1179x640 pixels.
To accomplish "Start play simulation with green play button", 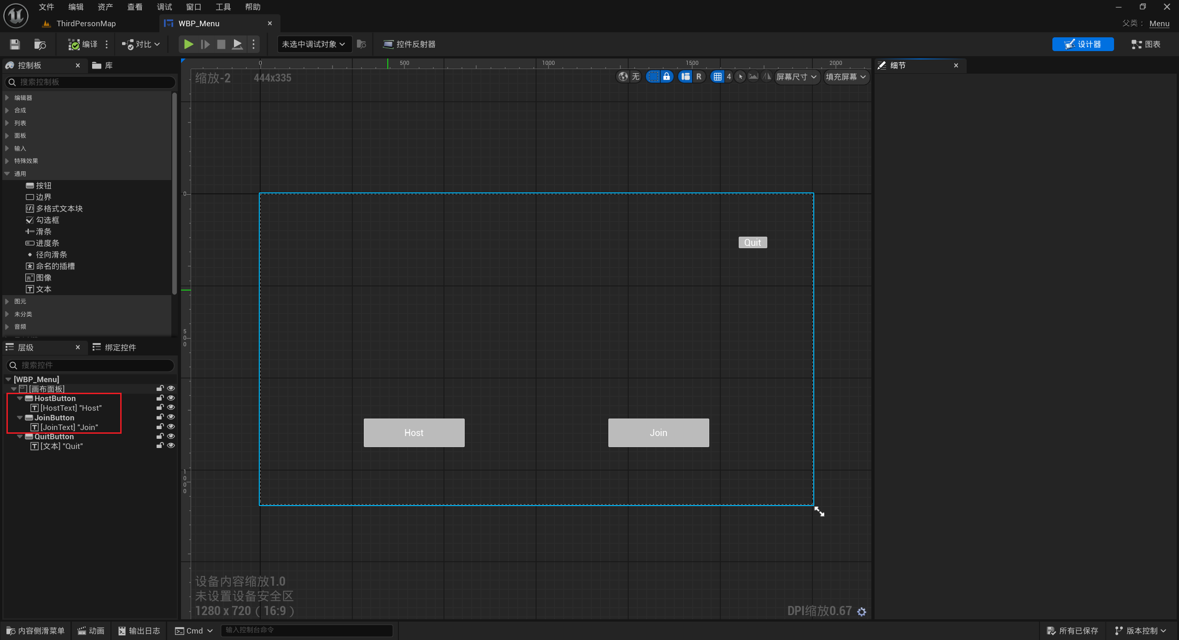I will (x=188, y=44).
